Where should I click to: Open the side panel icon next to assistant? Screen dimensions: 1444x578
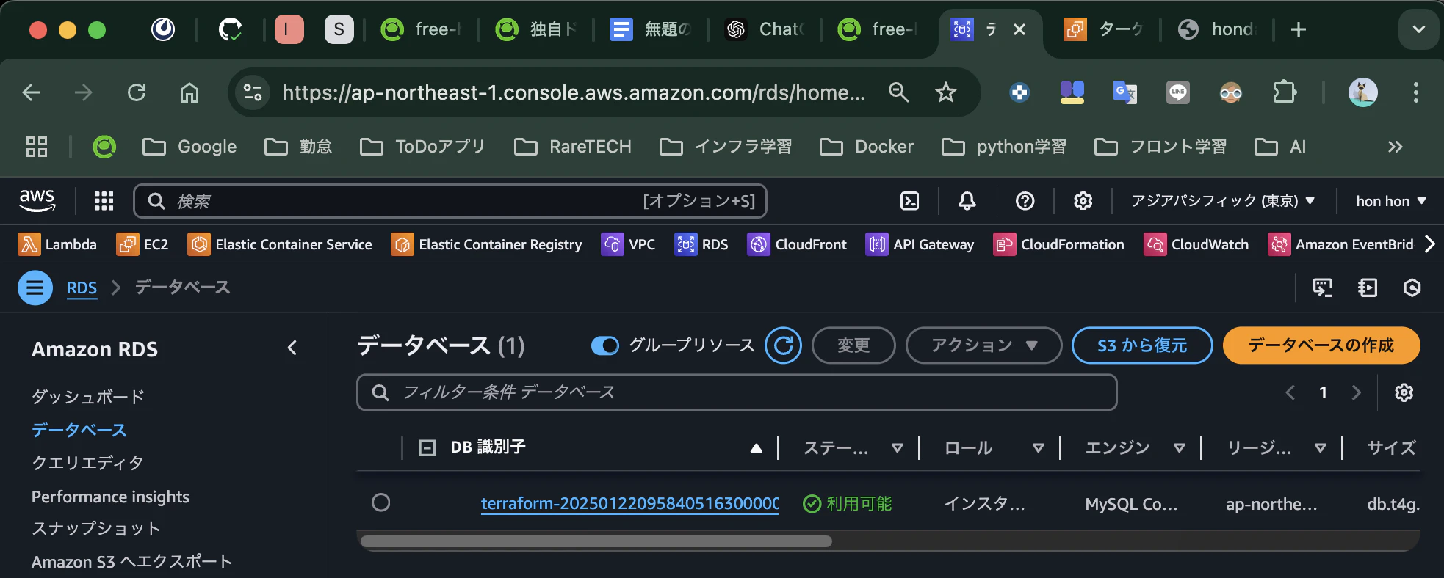pyautogui.click(x=1367, y=288)
